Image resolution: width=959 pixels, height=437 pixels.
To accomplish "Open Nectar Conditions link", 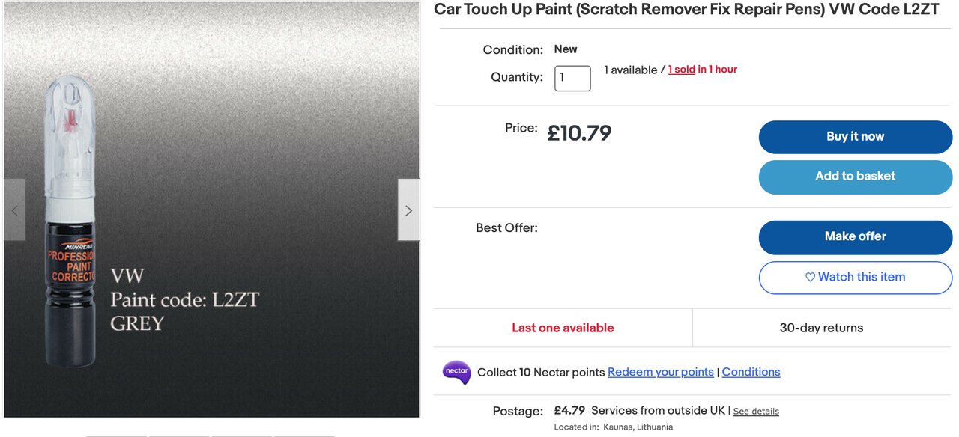I will point(751,372).
